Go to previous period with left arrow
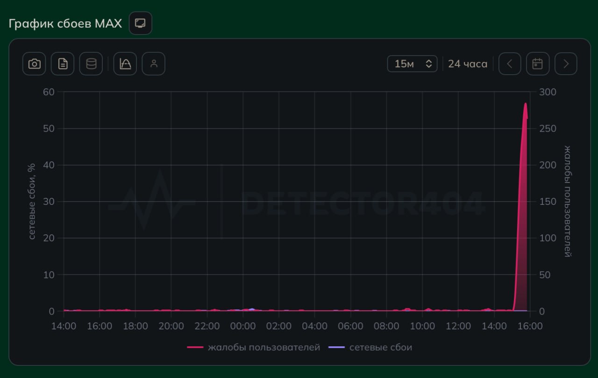Image resolution: width=598 pixels, height=378 pixels. (x=510, y=64)
